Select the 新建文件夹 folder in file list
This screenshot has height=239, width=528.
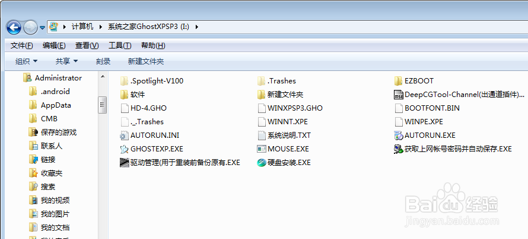pos(281,95)
